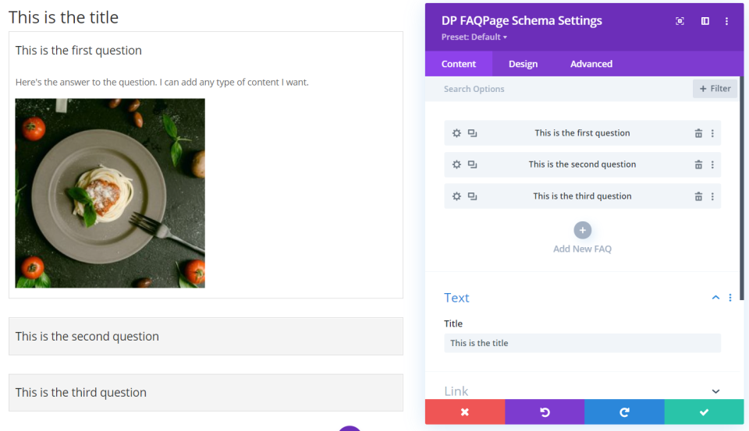Image resolution: width=749 pixels, height=431 pixels.
Task: Open the module settings three-dot menu
Action: point(726,21)
